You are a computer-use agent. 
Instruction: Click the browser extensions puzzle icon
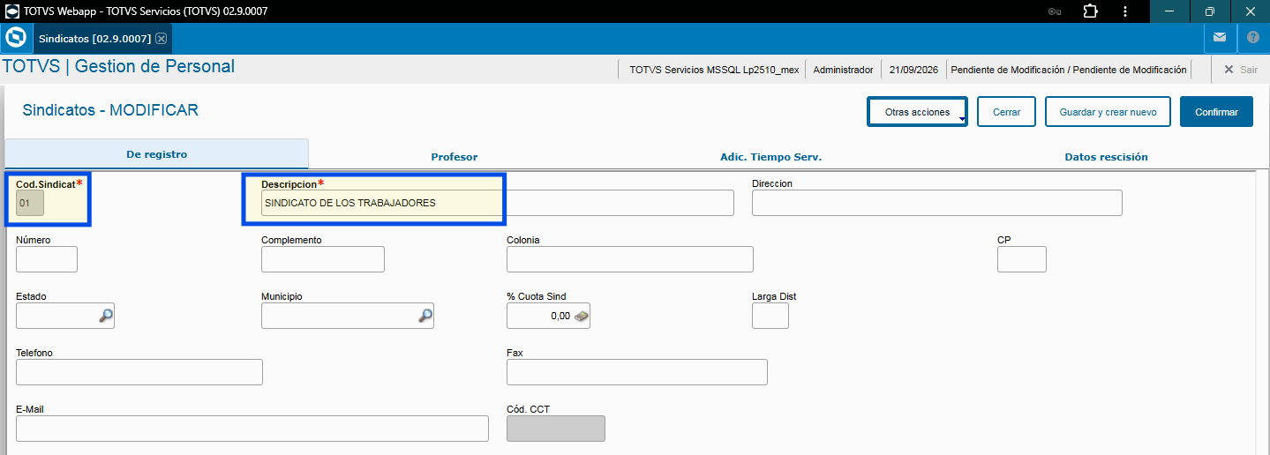[1090, 11]
